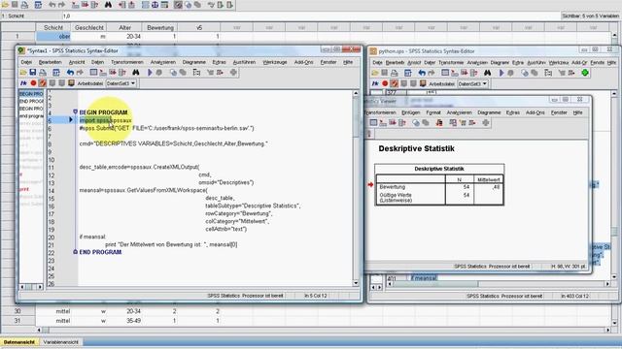Click Bewertung column header in data grid
Viewport: 622px width, 349px height.
tap(160, 27)
